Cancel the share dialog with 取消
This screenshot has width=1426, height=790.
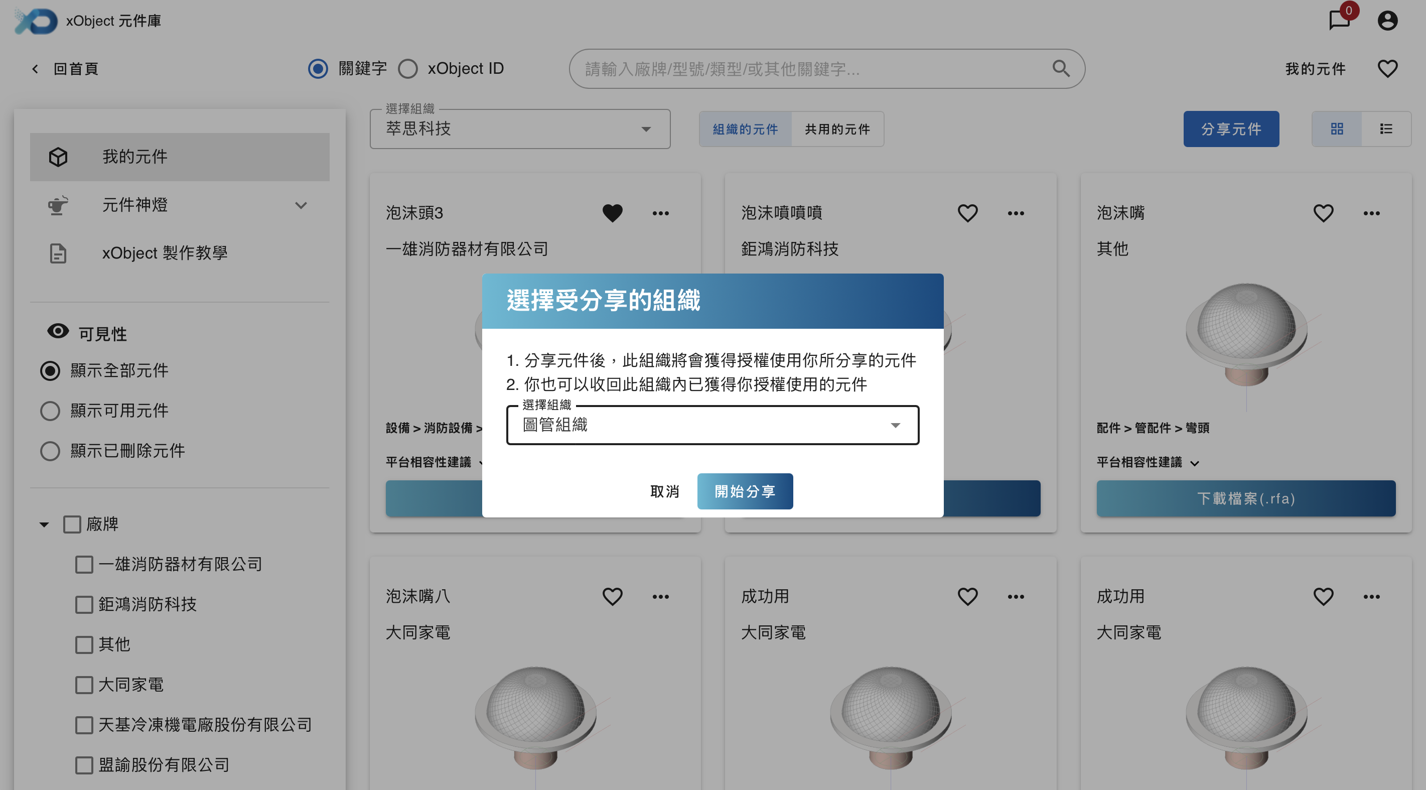point(664,491)
